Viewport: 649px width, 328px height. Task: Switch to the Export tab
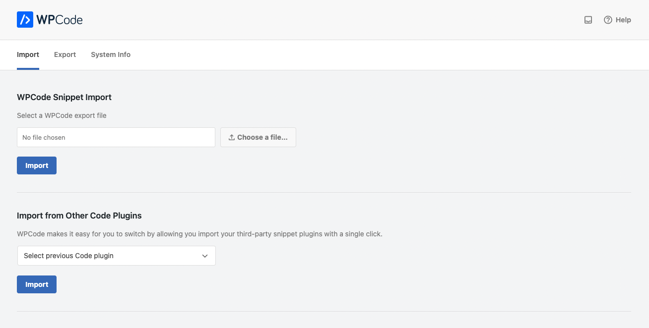tap(65, 55)
